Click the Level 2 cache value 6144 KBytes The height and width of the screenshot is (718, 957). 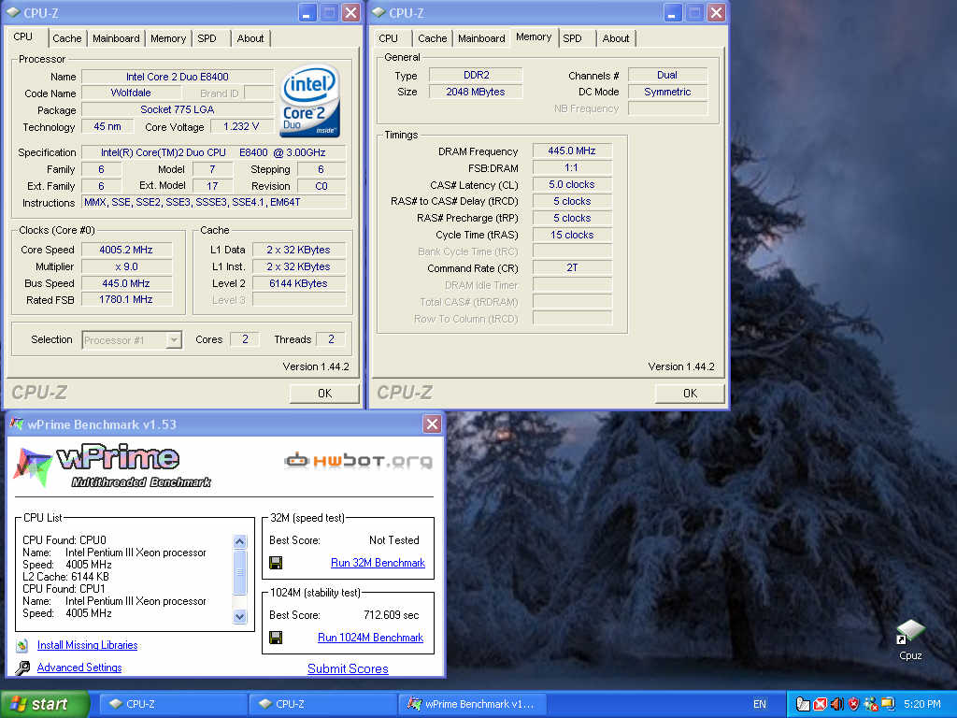click(298, 283)
